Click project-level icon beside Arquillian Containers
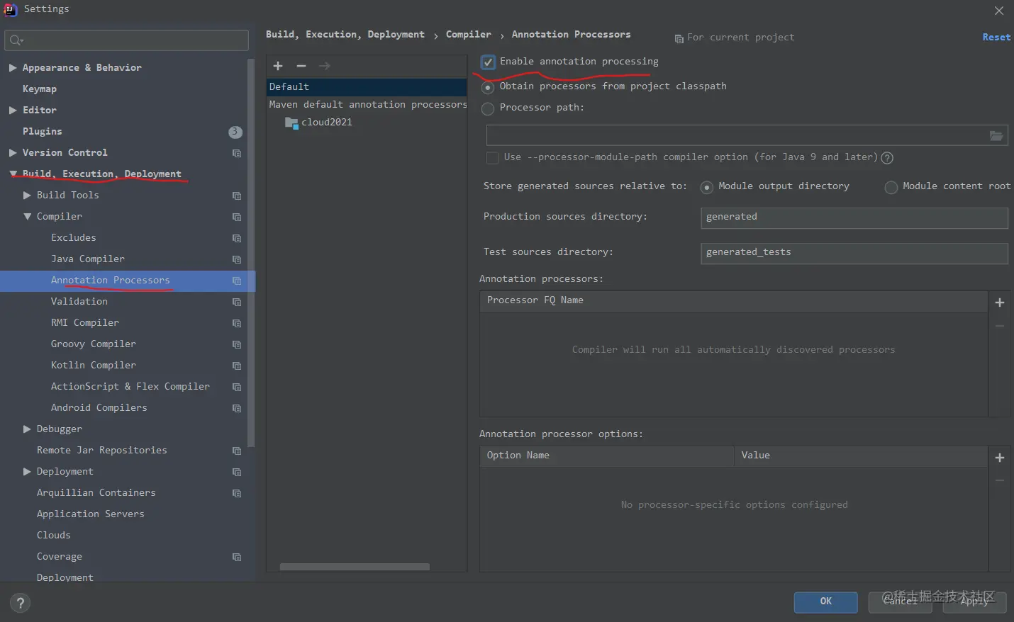1014x622 pixels. pos(237,493)
